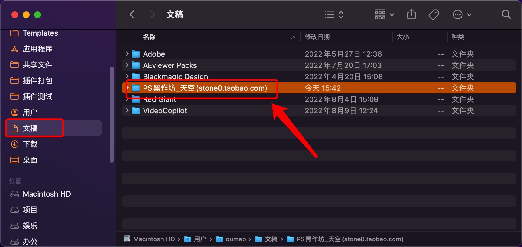522x247 pixels.
Task: Click the Search magnifier icon
Action: pos(506,14)
